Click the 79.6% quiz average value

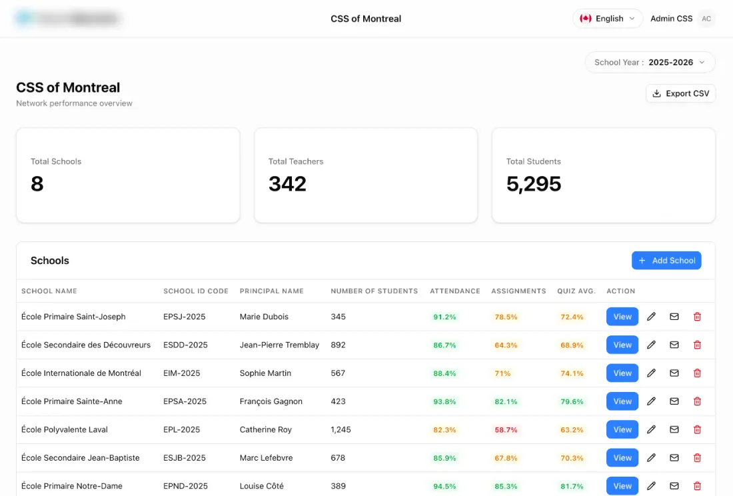pos(572,401)
